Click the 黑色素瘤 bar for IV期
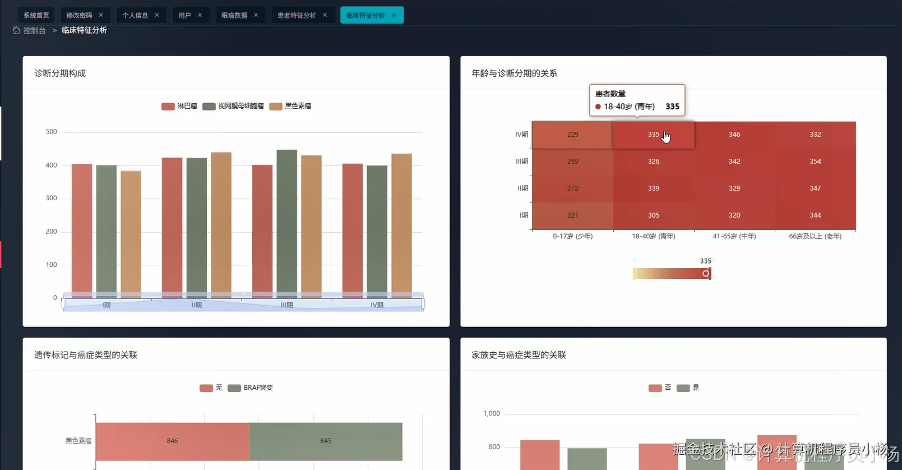 [401, 226]
